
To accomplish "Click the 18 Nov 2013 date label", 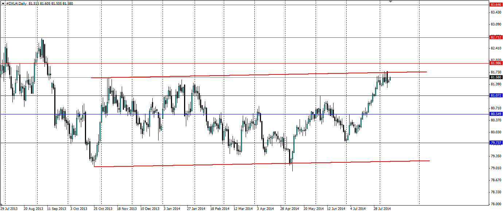I will point(127,209).
